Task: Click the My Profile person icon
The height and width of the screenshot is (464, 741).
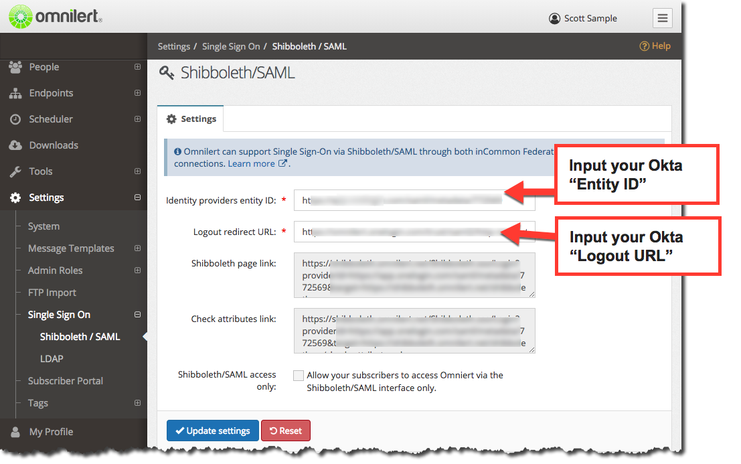Action: [15, 432]
